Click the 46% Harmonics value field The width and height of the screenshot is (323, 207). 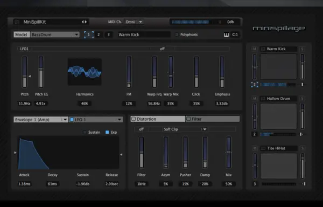(85, 103)
